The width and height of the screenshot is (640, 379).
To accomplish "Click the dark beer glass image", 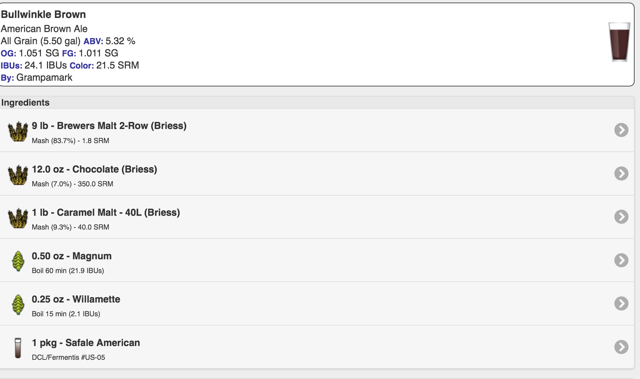I will [619, 42].
